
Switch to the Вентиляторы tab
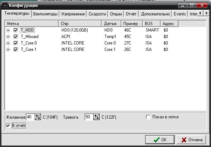coord(45,14)
